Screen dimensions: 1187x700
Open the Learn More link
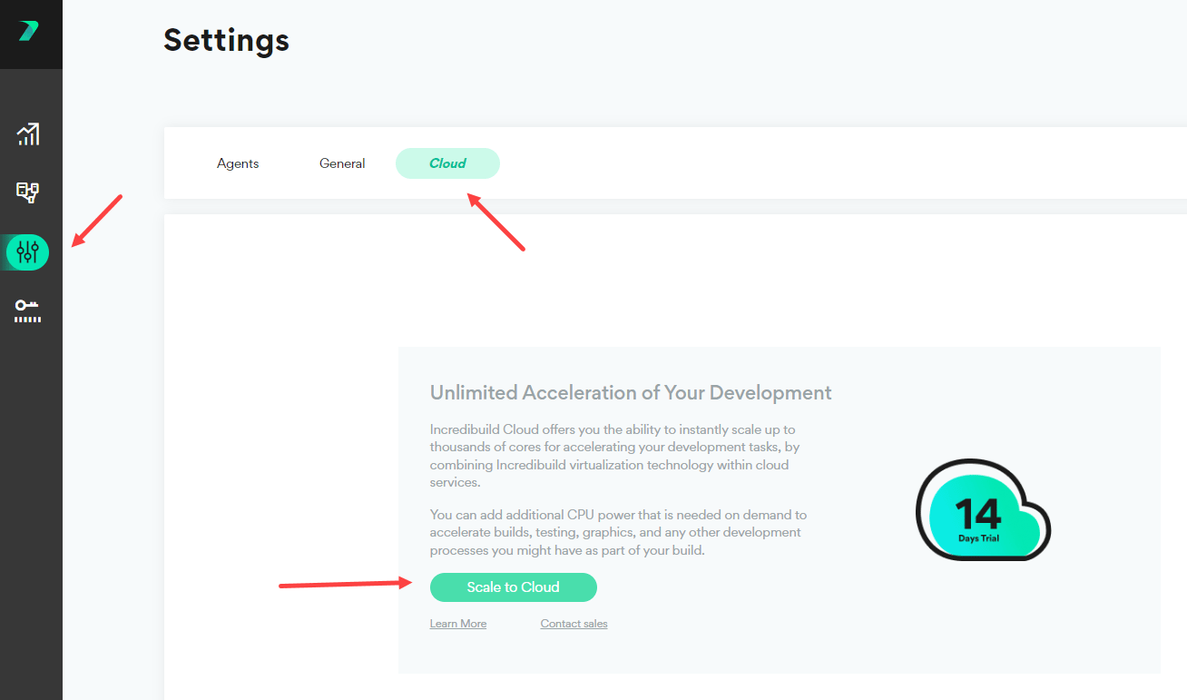point(458,624)
